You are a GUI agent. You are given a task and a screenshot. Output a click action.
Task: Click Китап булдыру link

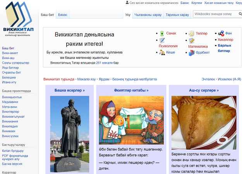click(x=13, y=151)
